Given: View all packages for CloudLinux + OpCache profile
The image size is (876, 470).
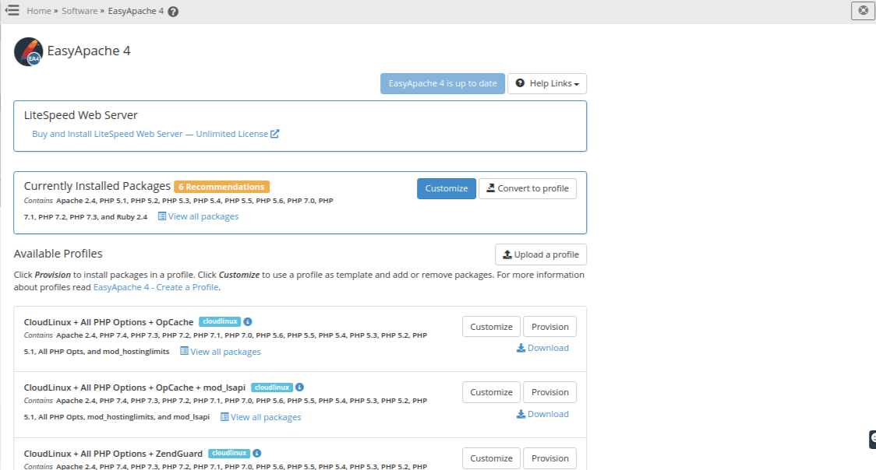Looking at the screenshot, I should point(220,351).
